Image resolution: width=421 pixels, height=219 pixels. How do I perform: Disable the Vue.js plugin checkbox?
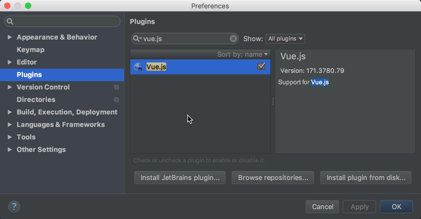261,67
